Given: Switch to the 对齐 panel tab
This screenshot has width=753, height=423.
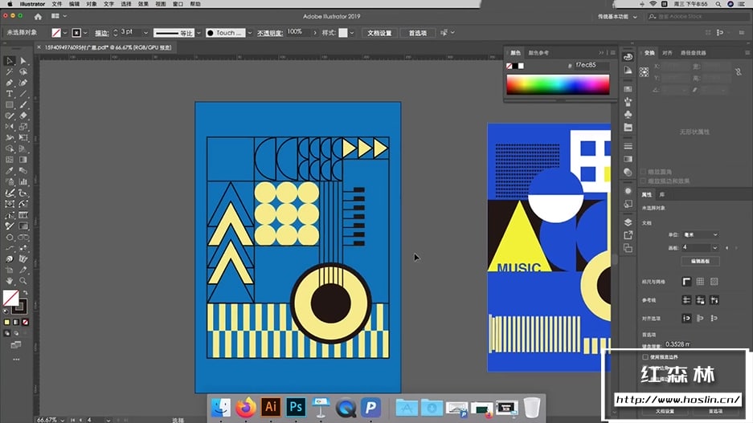Looking at the screenshot, I should pos(667,53).
